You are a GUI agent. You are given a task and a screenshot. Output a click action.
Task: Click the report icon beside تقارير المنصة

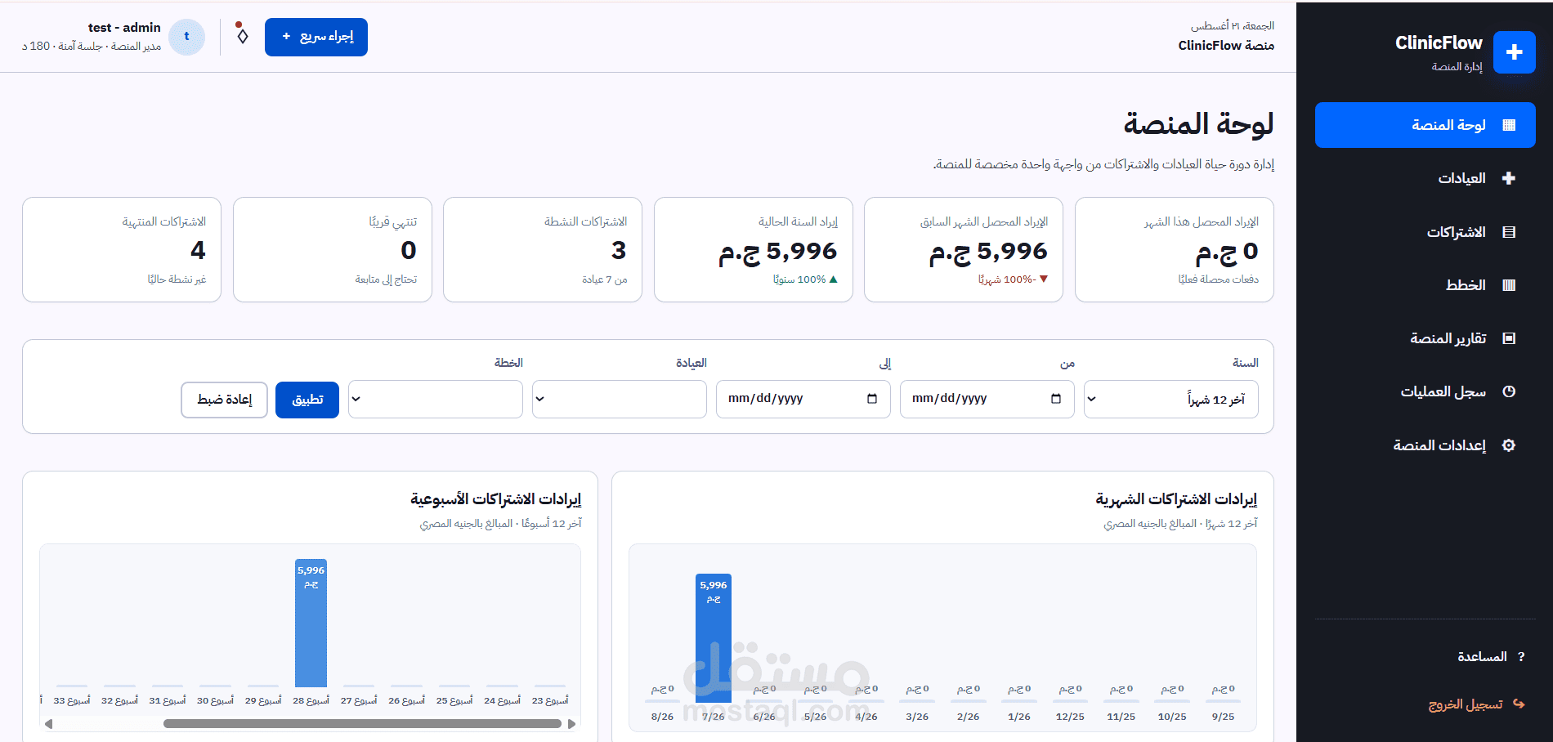tap(1509, 338)
